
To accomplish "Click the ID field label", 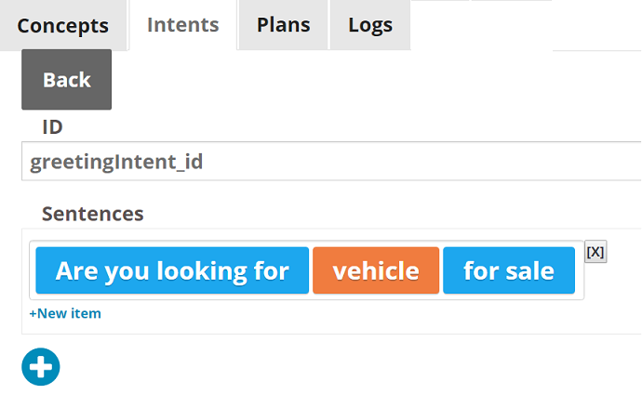I will (x=52, y=127).
